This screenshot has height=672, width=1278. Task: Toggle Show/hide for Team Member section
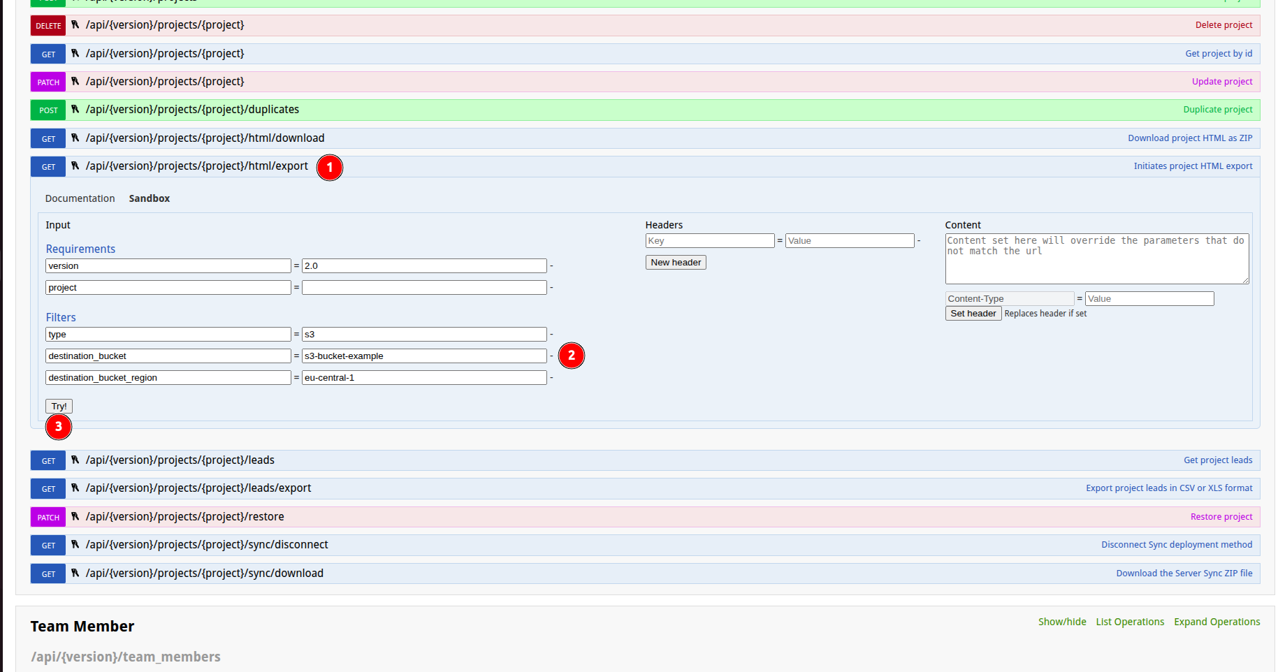1061,622
